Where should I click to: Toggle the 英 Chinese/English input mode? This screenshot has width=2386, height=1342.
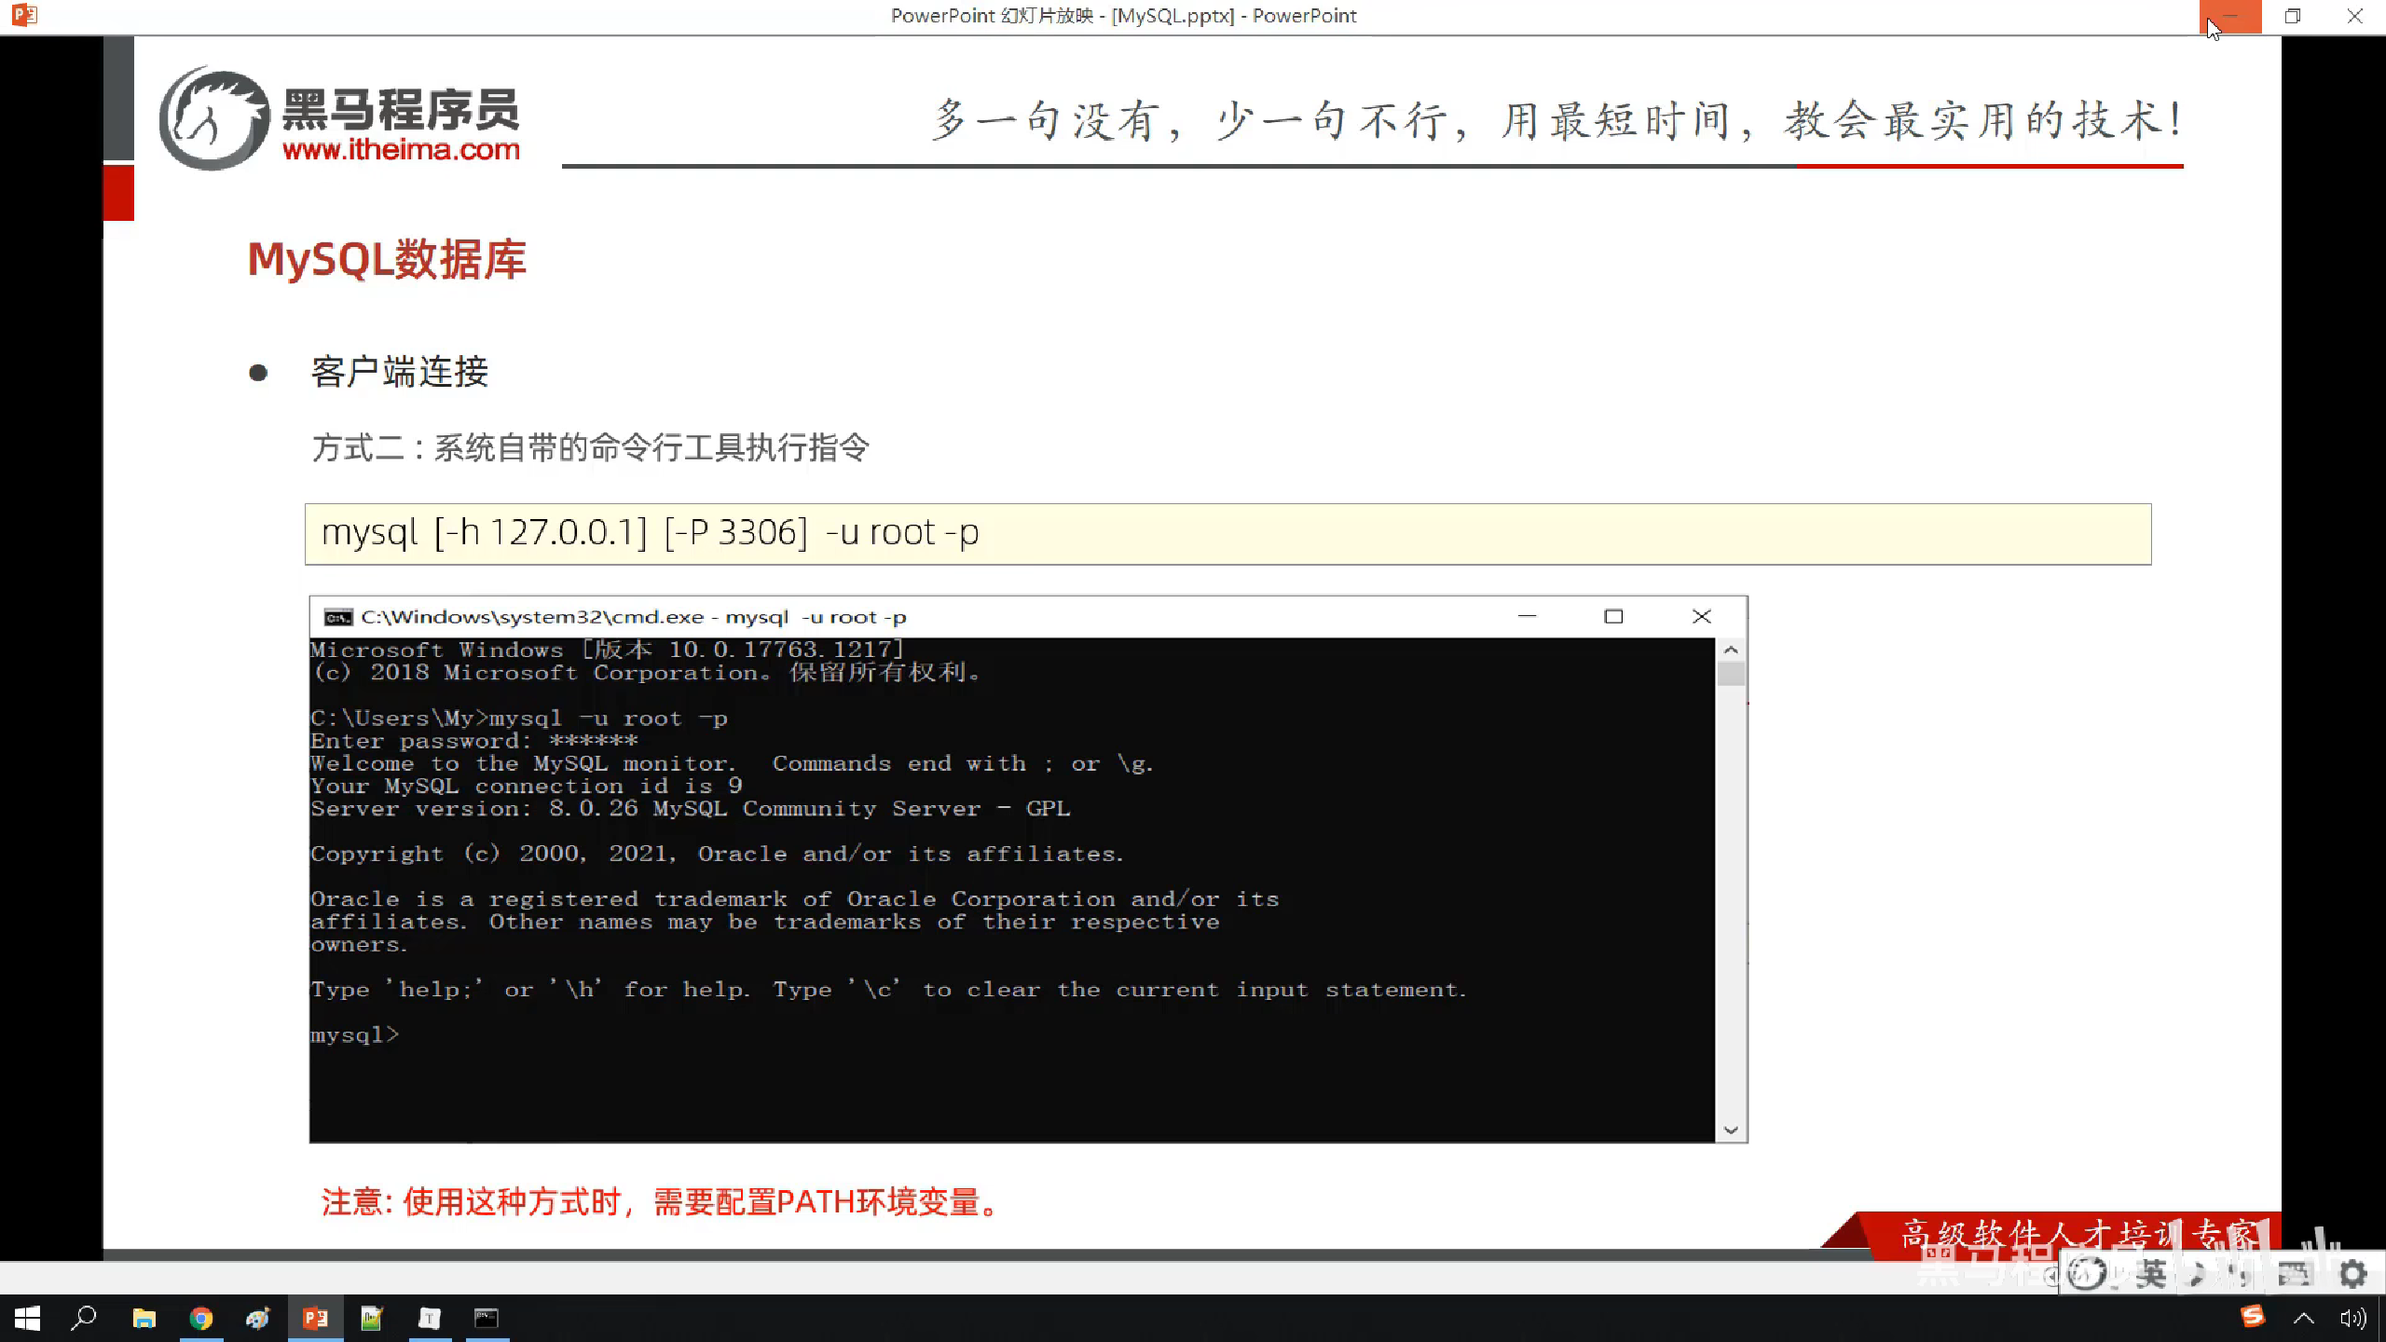2151,1274
